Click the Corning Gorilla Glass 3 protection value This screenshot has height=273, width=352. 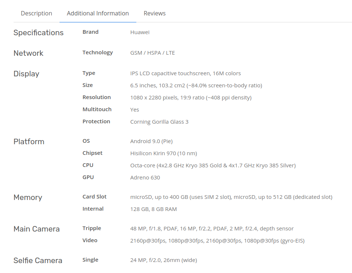pyautogui.click(x=159, y=121)
